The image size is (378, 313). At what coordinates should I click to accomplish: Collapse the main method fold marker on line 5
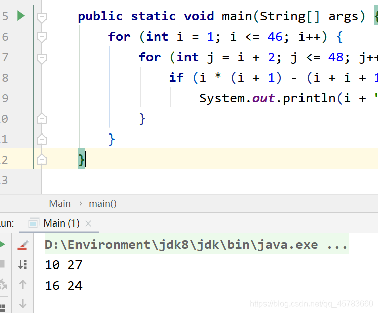pos(42,17)
